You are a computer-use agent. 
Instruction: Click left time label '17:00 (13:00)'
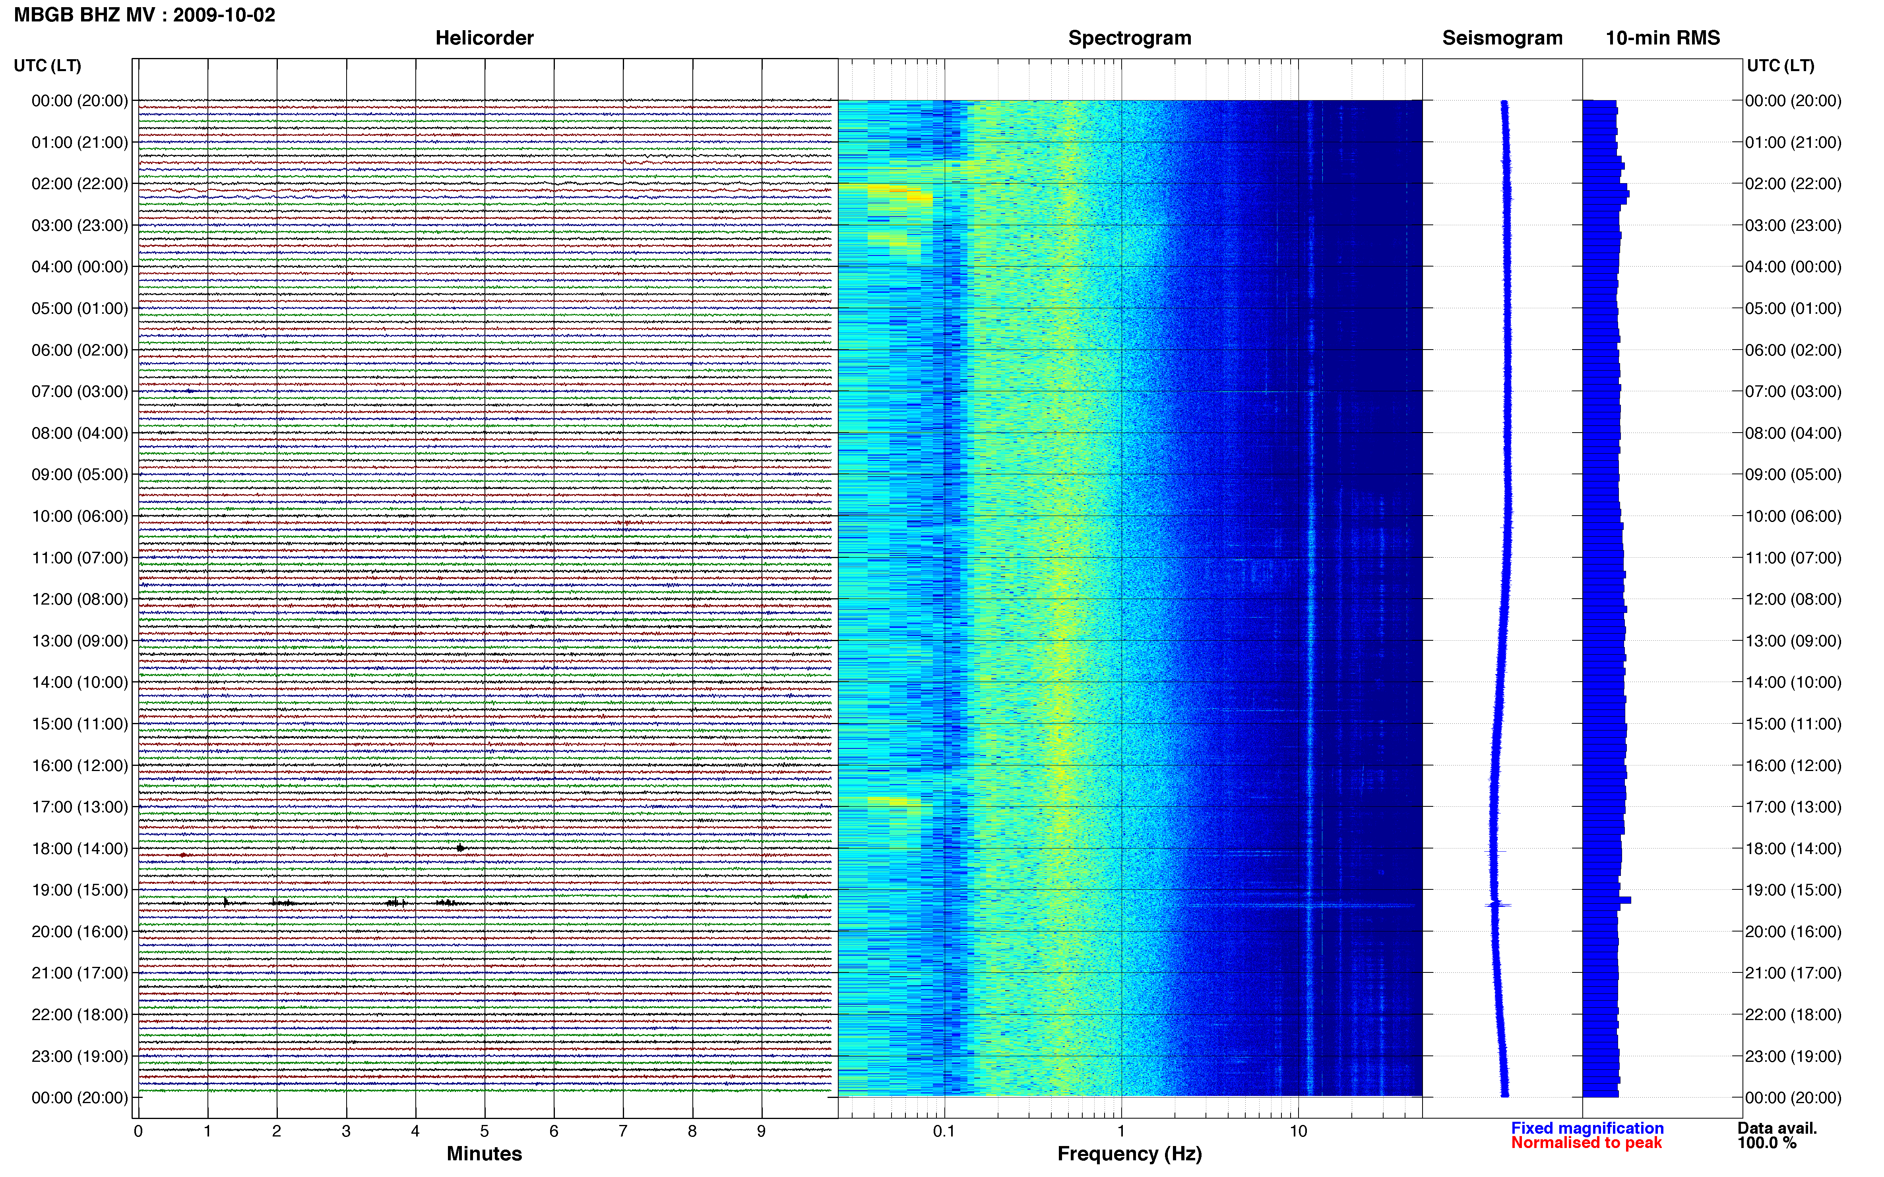click(79, 807)
